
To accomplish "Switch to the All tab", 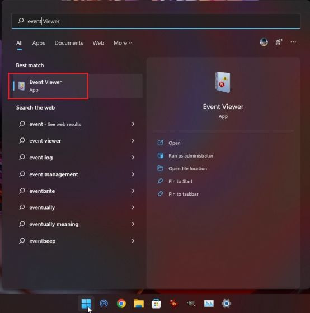I will pyautogui.click(x=20, y=43).
